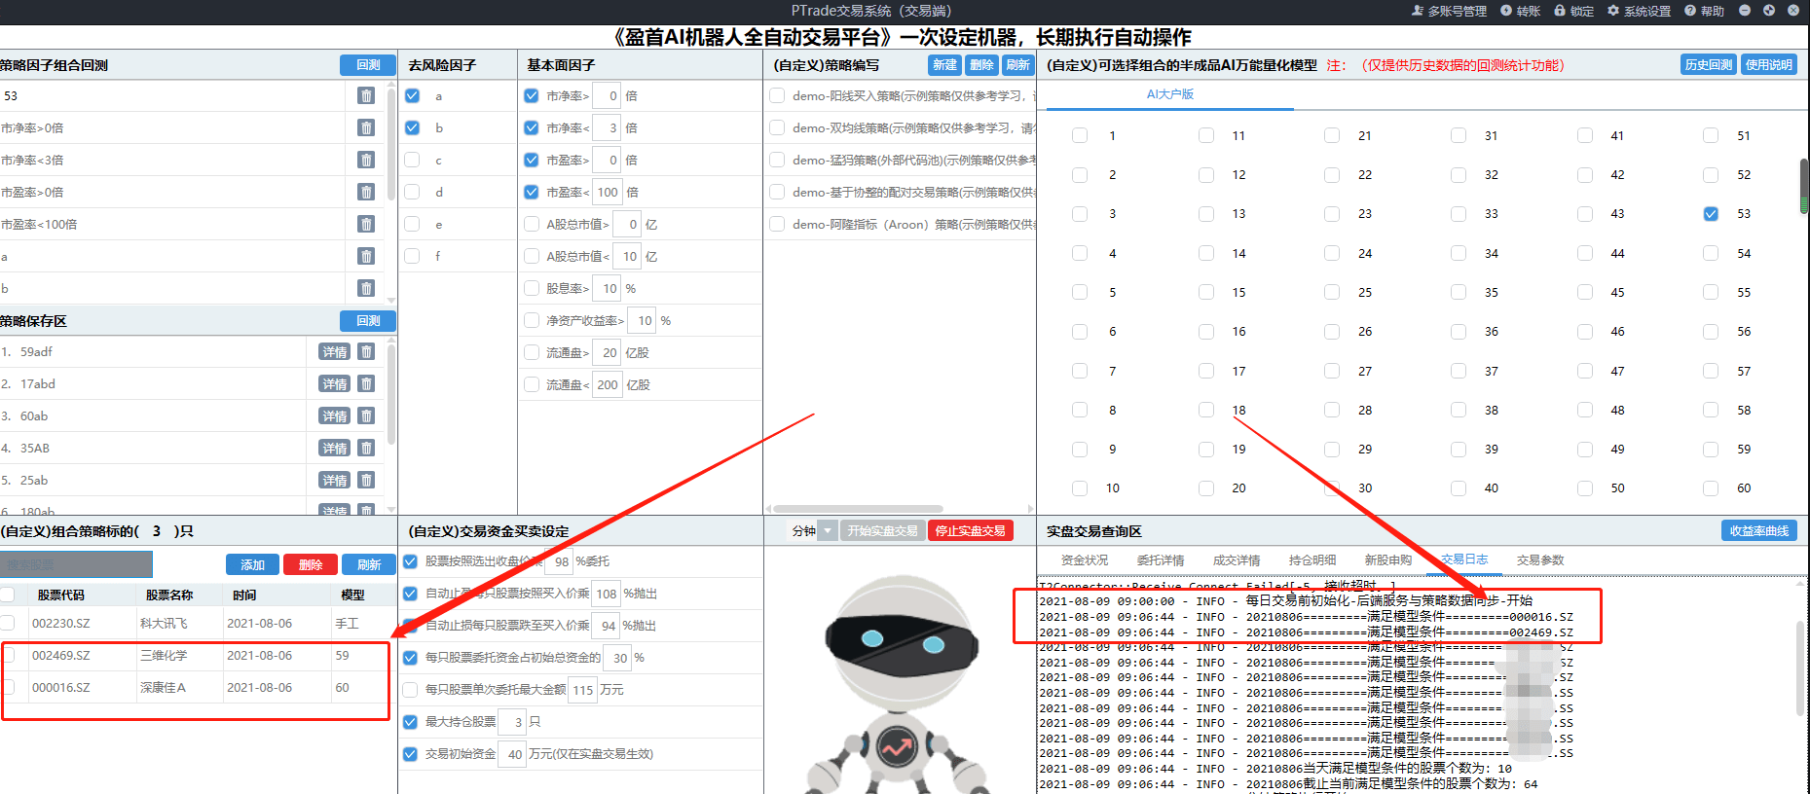Click the 锁定 lock icon

tap(1560, 11)
